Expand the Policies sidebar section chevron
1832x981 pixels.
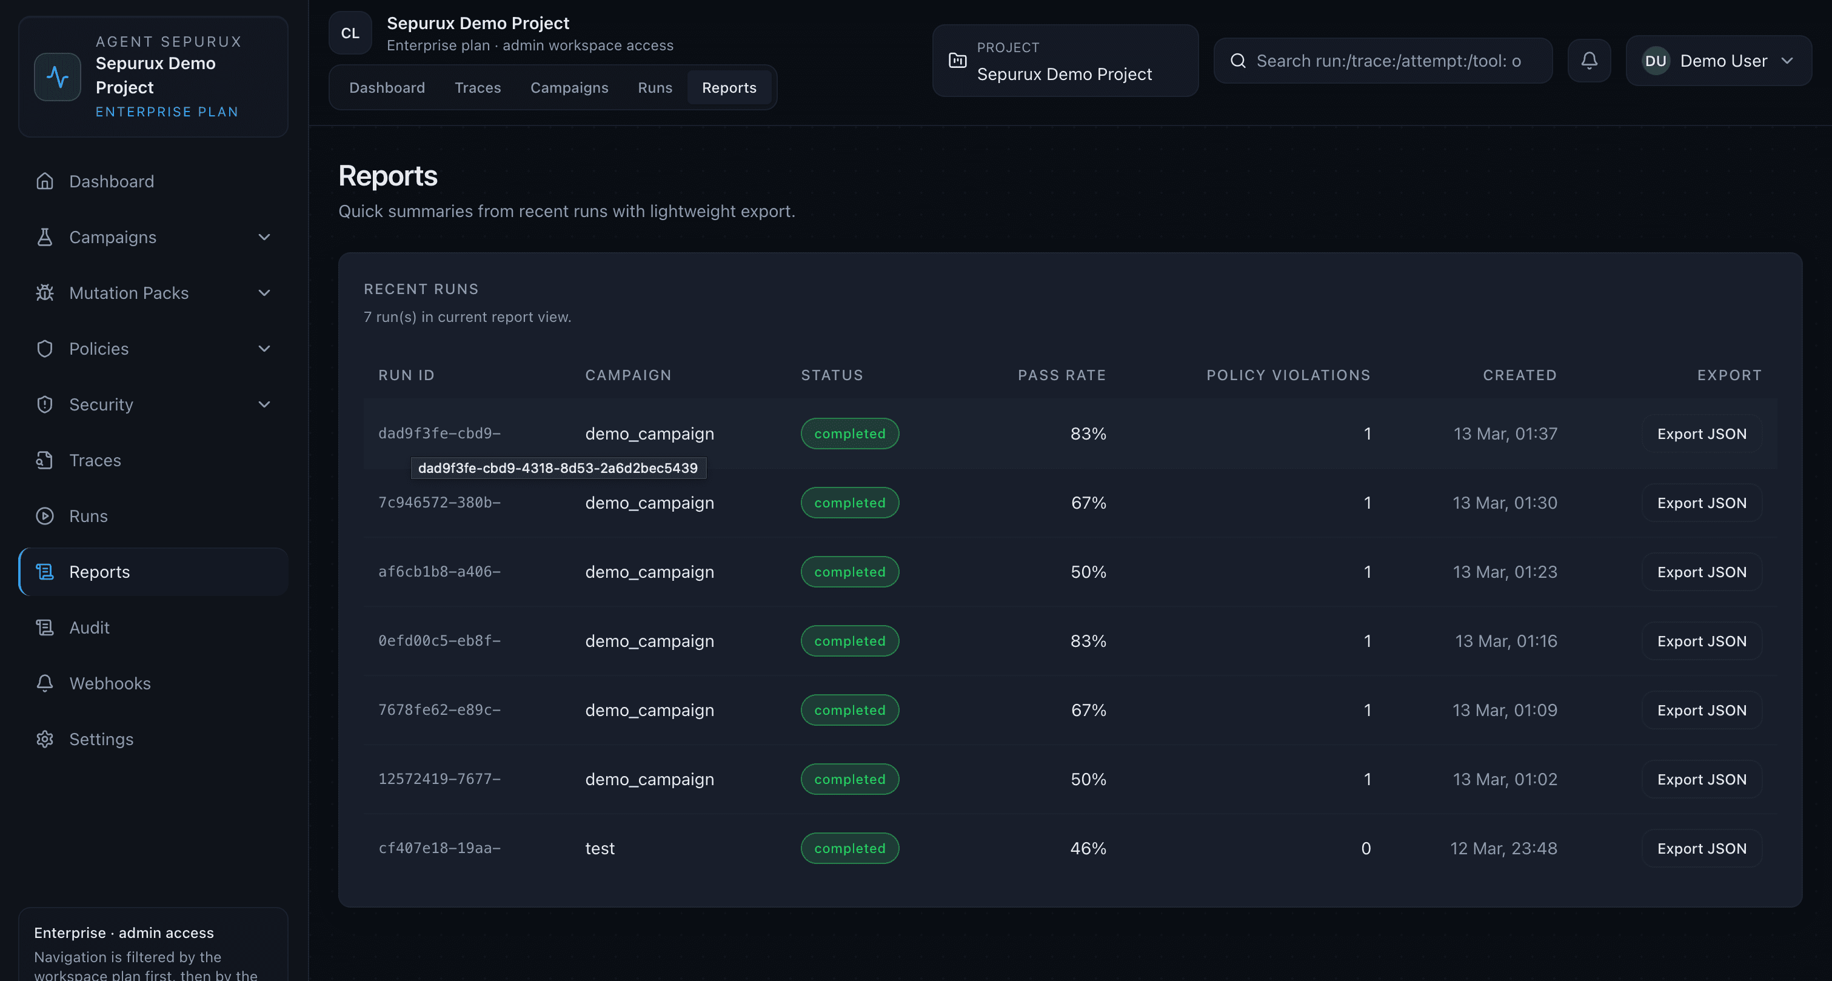point(264,349)
